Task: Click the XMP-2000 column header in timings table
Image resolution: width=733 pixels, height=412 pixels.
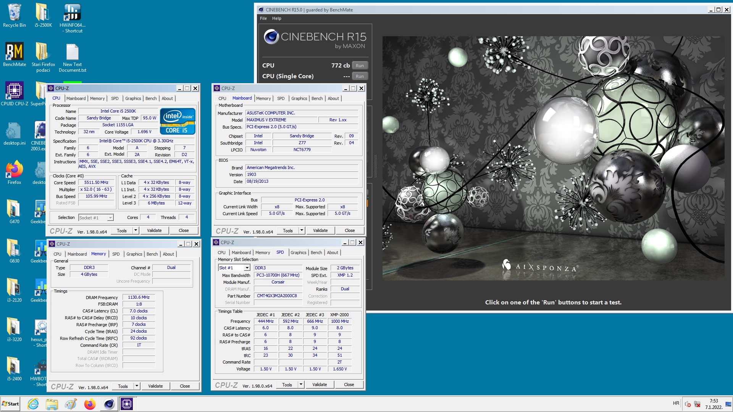Action: 339,315
